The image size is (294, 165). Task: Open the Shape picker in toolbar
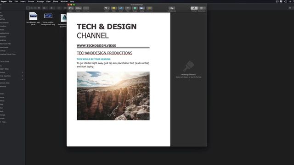point(135,8)
